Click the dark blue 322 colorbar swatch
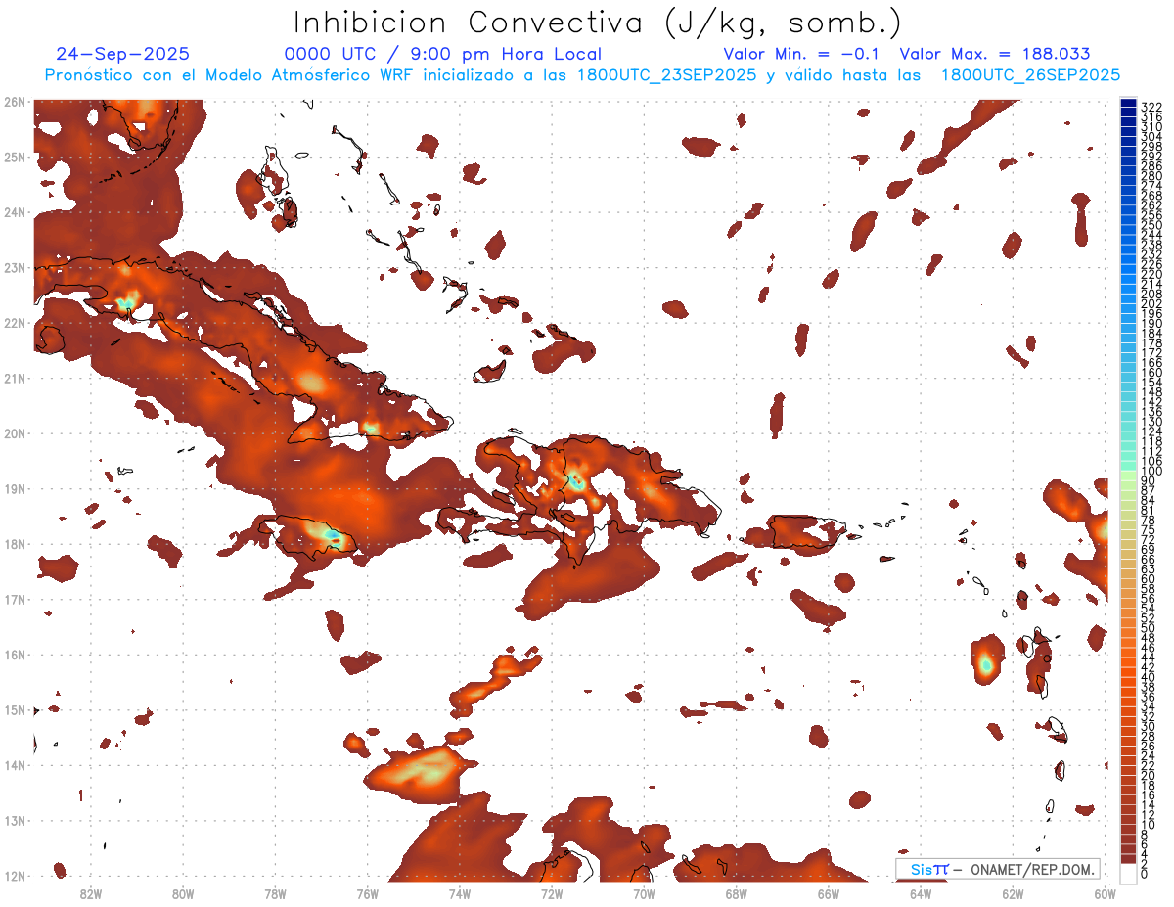Image resolution: width=1174 pixels, height=907 pixels. (1129, 102)
